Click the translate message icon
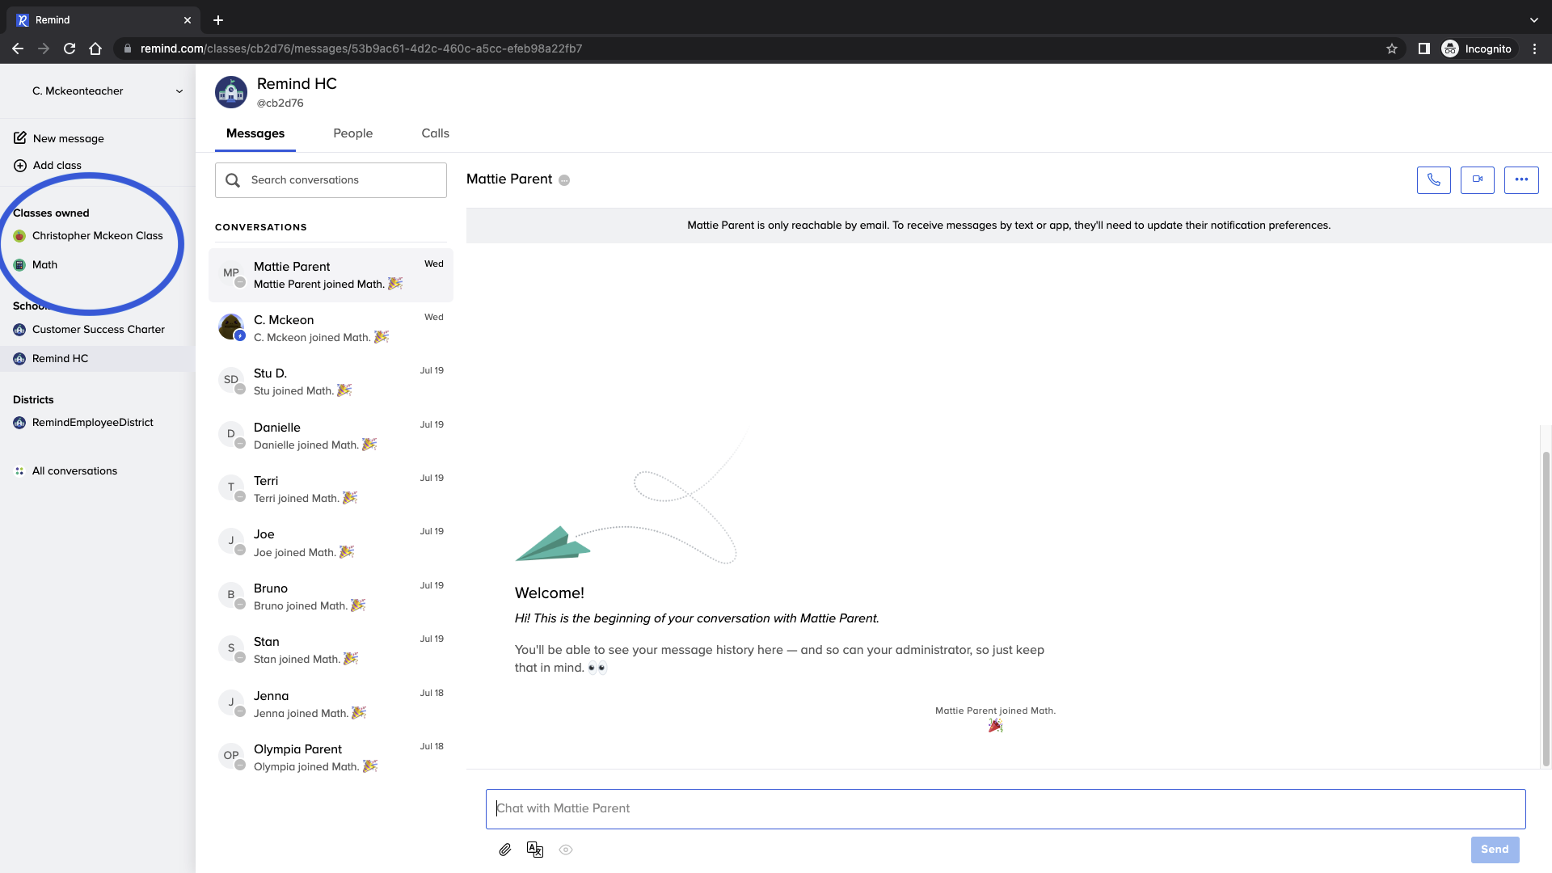This screenshot has height=873, width=1552. coord(534,850)
